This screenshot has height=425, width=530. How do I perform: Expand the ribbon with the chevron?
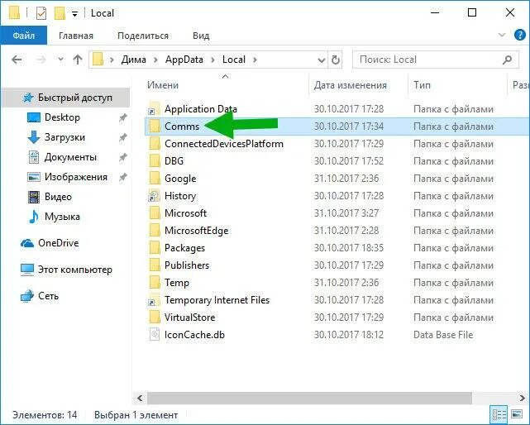[502, 35]
